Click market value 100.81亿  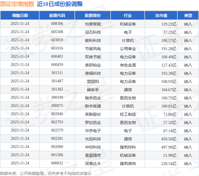coord(169,106)
